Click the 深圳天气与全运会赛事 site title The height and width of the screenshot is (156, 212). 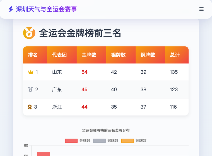point(46,9)
